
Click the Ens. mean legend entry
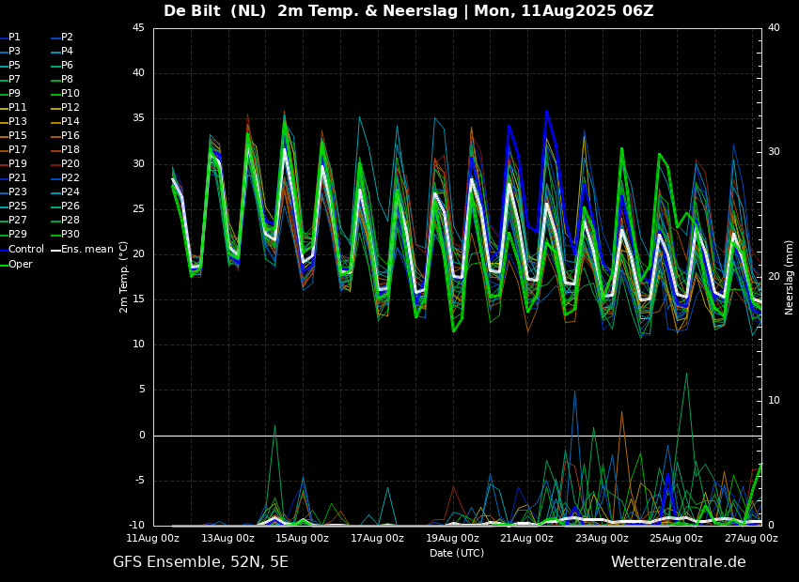point(83,250)
